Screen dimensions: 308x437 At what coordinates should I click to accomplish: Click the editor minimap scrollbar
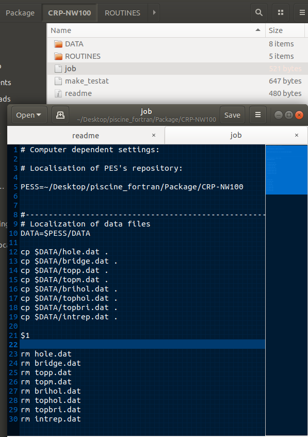pyautogui.click(x=284, y=170)
